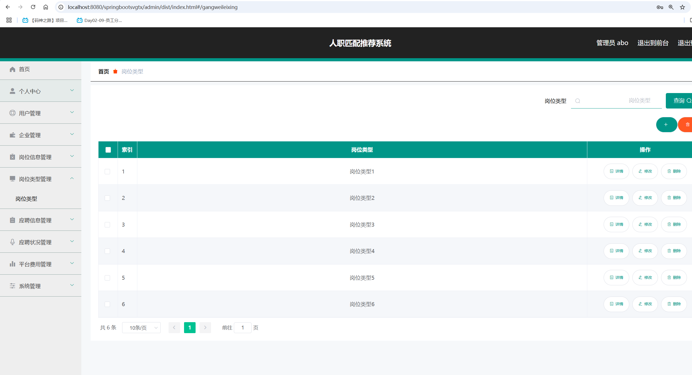Click the previous page arrow
Viewport: 692px width, 375px height.
click(x=174, y=328)
